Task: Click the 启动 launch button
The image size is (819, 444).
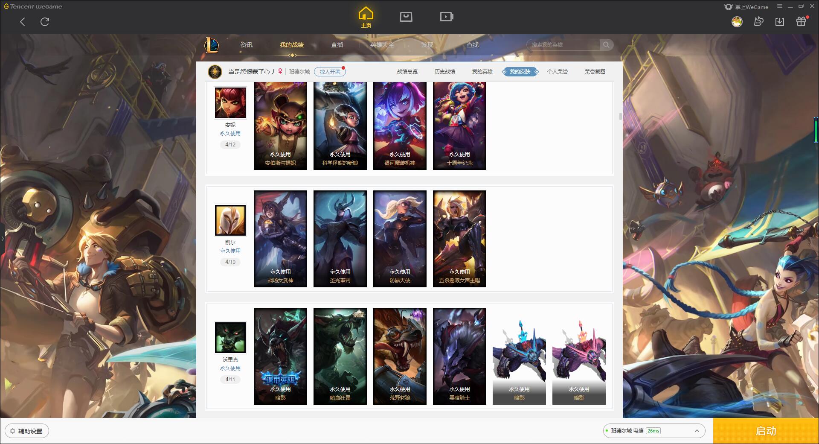Action: 766,431
